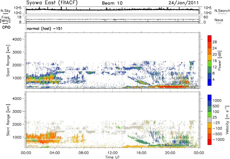Click the '-25' label on the Velocity colorbar
This screenshot has width=230, height=159.
click(x=216, y=123)
